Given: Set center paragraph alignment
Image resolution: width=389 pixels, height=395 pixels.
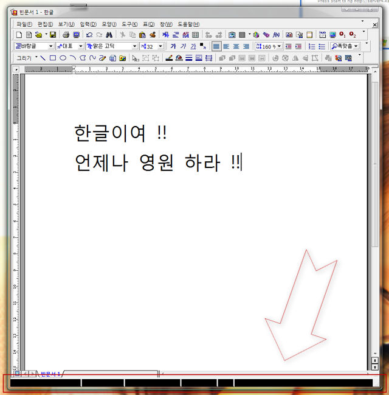Looking at the screenshot, I should click(x=236, y=46).
